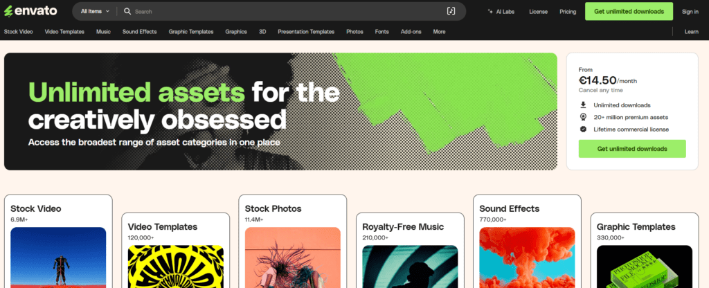Click the Envato logo
This screenshot has width=709, height=288.
point(30,11)
